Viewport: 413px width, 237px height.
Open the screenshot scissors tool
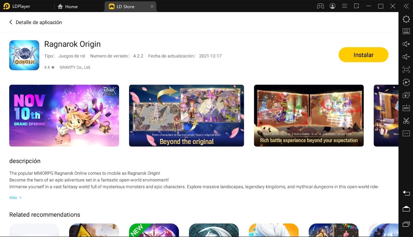[406, 121]
